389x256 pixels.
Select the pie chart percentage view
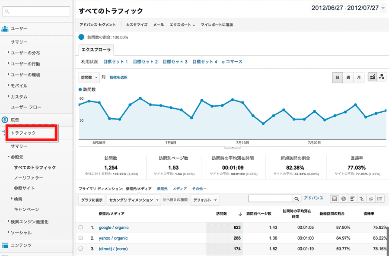click(x=344, y=199)
